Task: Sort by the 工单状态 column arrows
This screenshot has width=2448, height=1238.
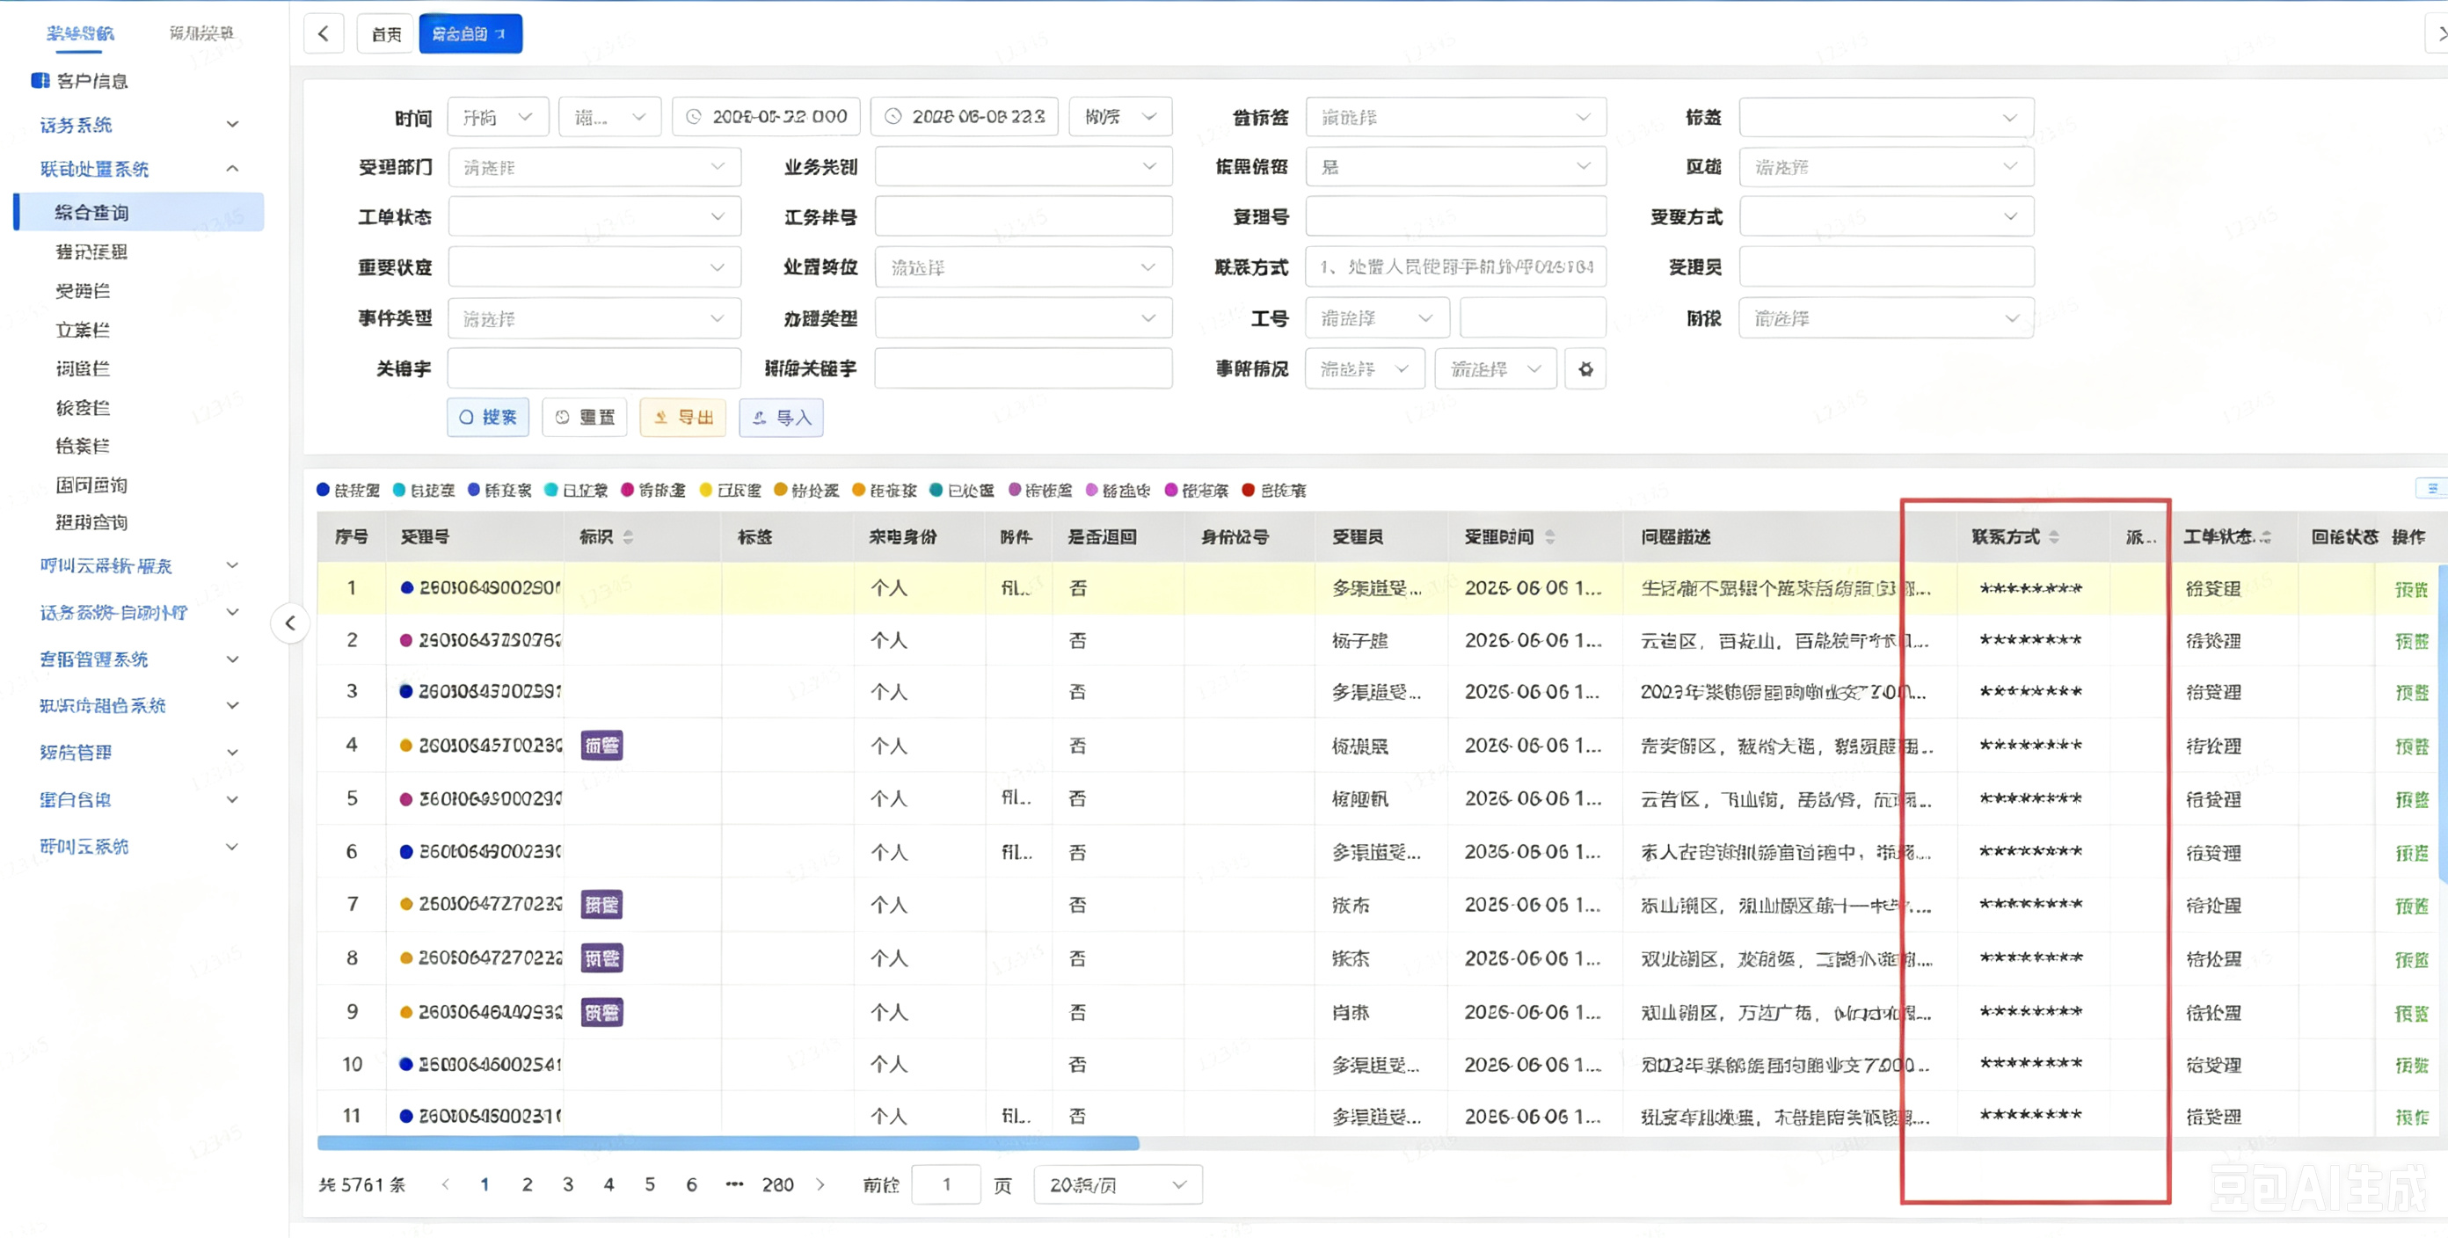Action: [x=2265, y=537]
